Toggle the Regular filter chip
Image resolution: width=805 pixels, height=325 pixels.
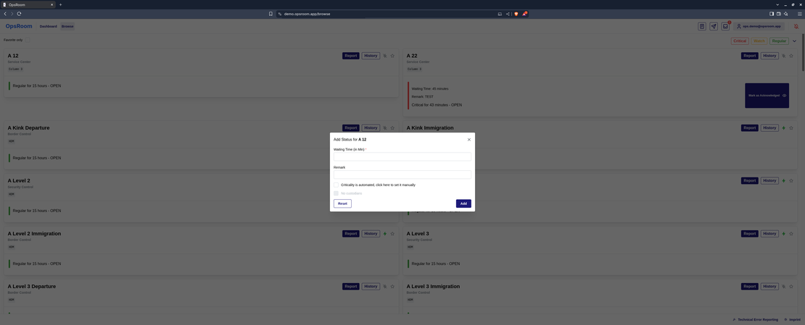coord(780,41)
